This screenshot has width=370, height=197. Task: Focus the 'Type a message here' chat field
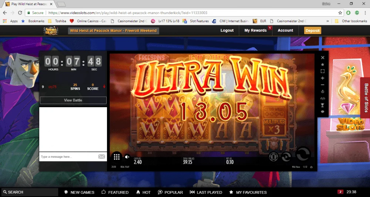point(69,157)
